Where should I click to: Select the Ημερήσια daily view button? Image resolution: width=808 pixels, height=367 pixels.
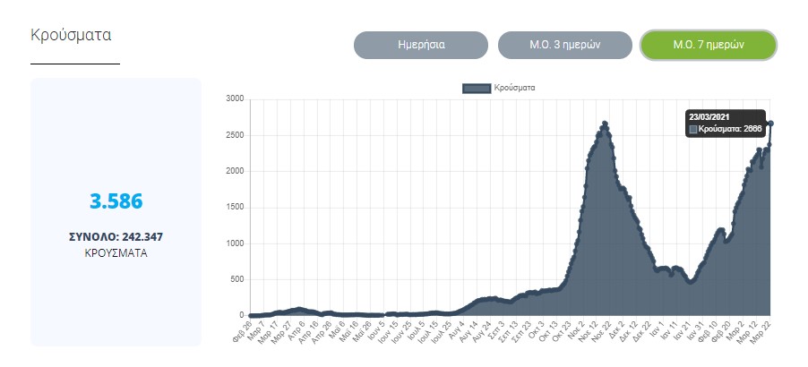[x=421, y=44]
